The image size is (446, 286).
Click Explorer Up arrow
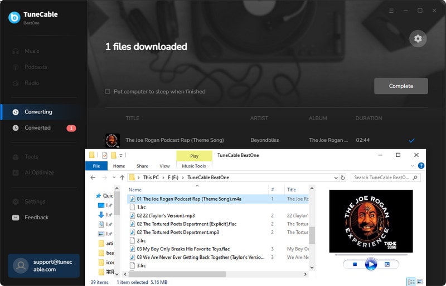point(122,177)
